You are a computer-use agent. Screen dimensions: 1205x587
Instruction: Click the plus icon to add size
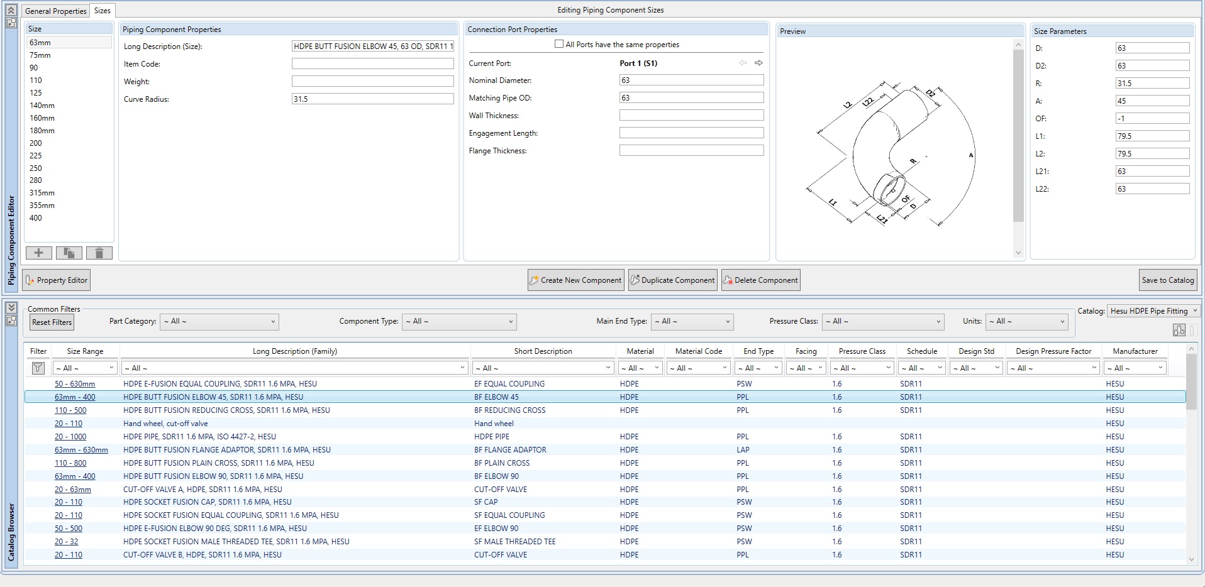pyautogui.click(x=38, y=253)
